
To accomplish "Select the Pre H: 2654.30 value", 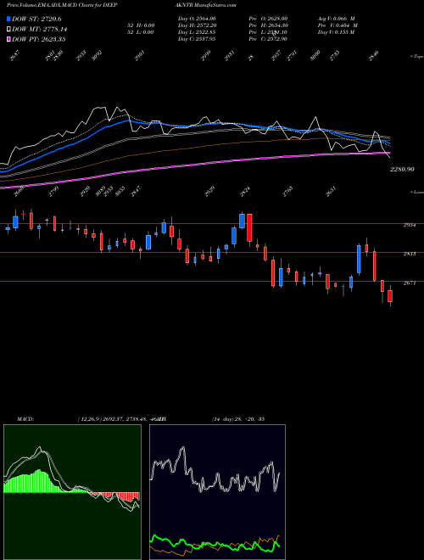I will click(x=268, y=25).
